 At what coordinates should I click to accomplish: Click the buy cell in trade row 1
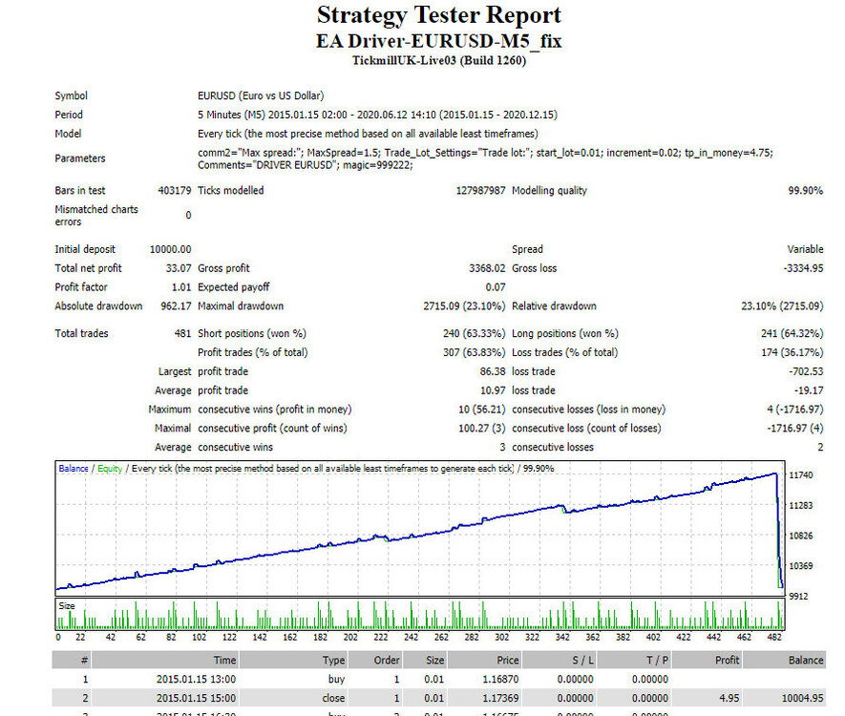click(336, 680)
